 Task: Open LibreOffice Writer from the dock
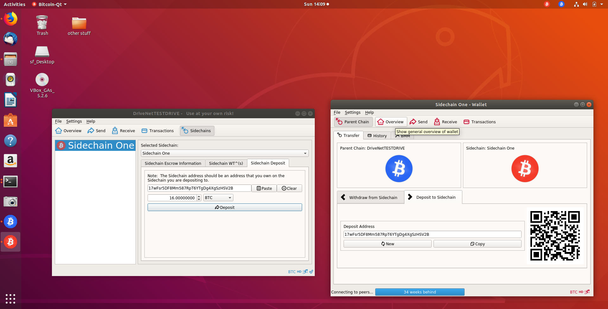[x=10, y=100]
